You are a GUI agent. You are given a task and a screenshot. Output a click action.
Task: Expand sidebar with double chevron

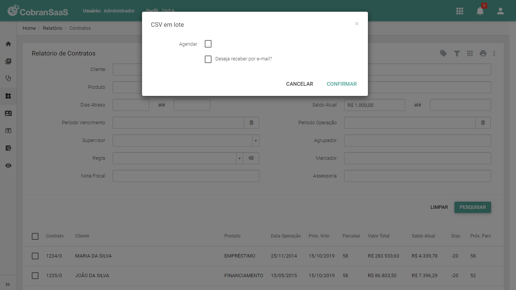[8, 284]
